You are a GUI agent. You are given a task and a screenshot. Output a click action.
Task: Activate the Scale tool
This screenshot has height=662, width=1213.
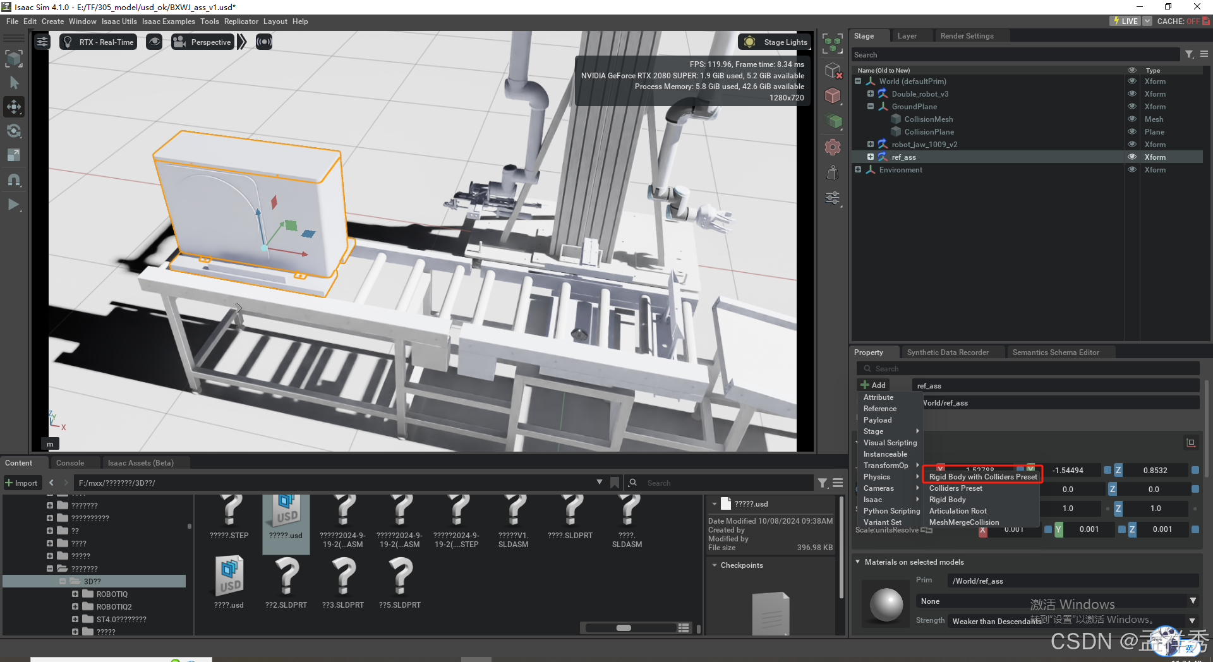tap(14, 155)
